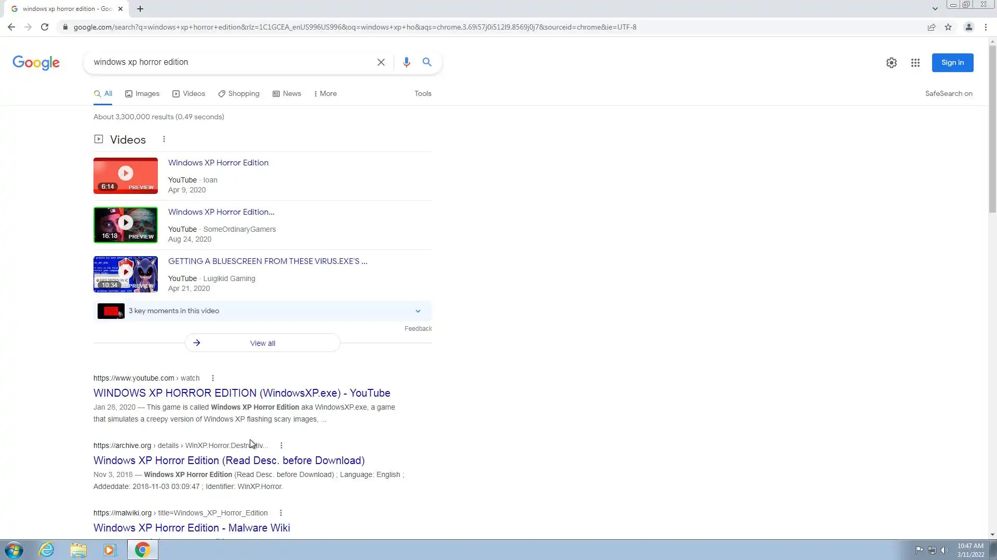
Task: Expand 3 key moments in this video
Action: [x=417, y=311]
